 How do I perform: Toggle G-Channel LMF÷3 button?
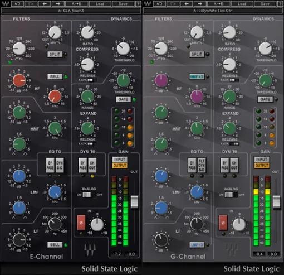click(x=197, y=245)
